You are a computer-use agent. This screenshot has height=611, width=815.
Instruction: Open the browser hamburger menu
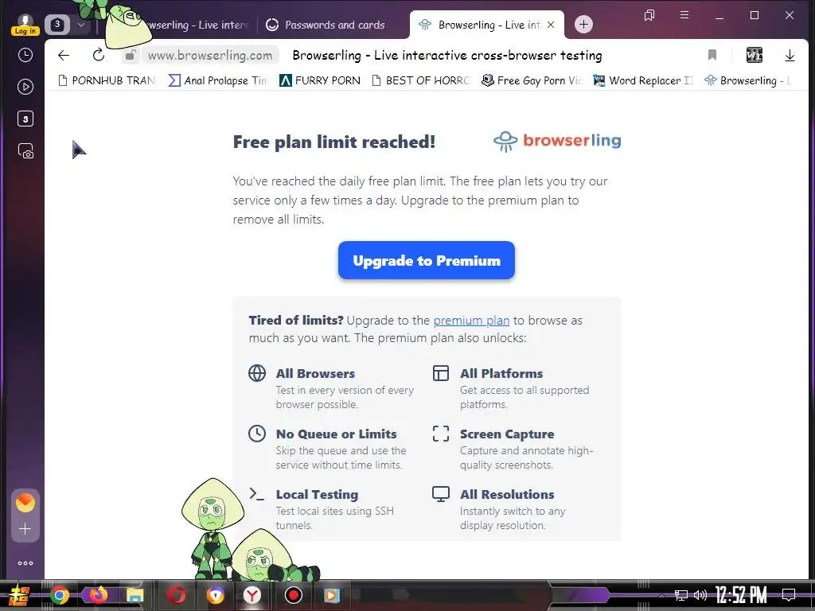(x=684, y=15)
